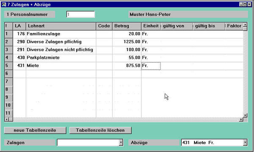
Task: Minimize the Zulagen + Abzüge window
Action: coord(241,4)
